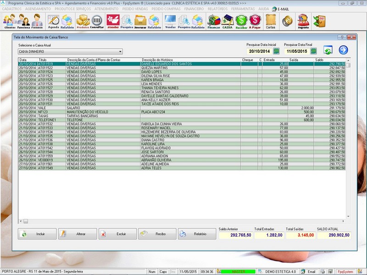This screenshot has height=275, width=367.
Task: Open the FERRAMENTAS menu
Action: point(243,9)
